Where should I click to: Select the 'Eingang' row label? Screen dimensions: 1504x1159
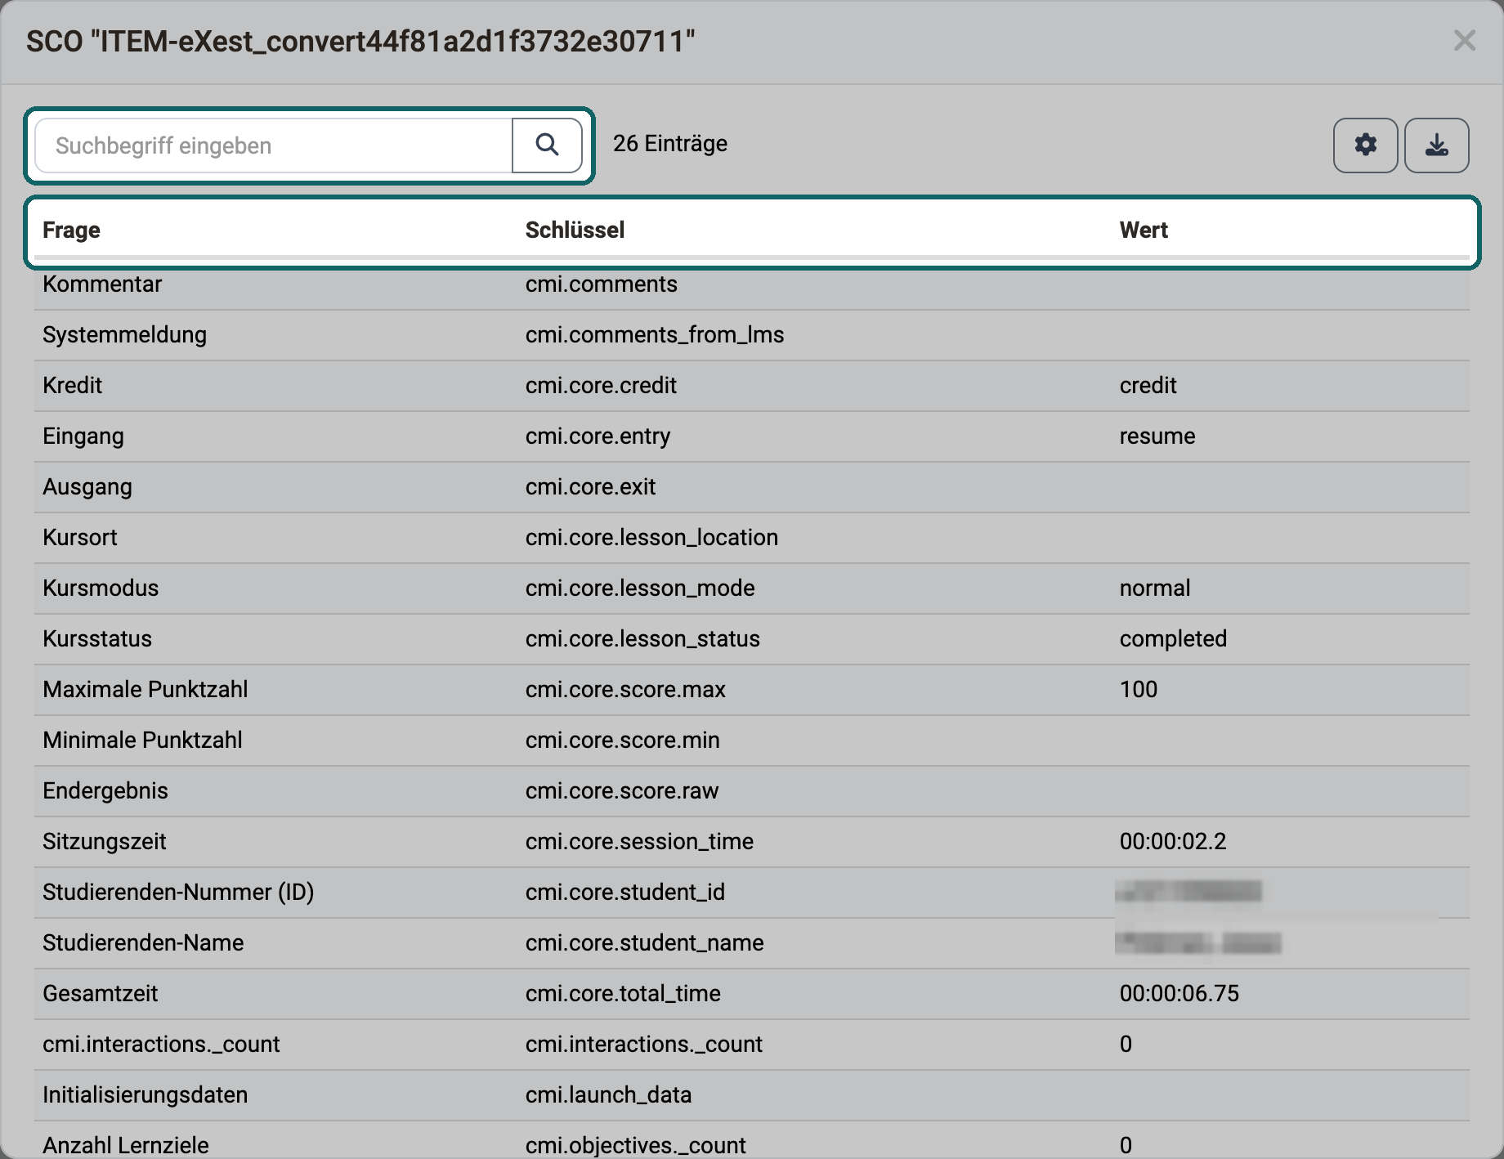pos(83,436)
